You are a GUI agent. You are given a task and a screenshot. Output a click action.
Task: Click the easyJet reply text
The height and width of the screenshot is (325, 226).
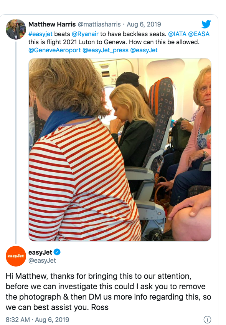tap(108, 292)
